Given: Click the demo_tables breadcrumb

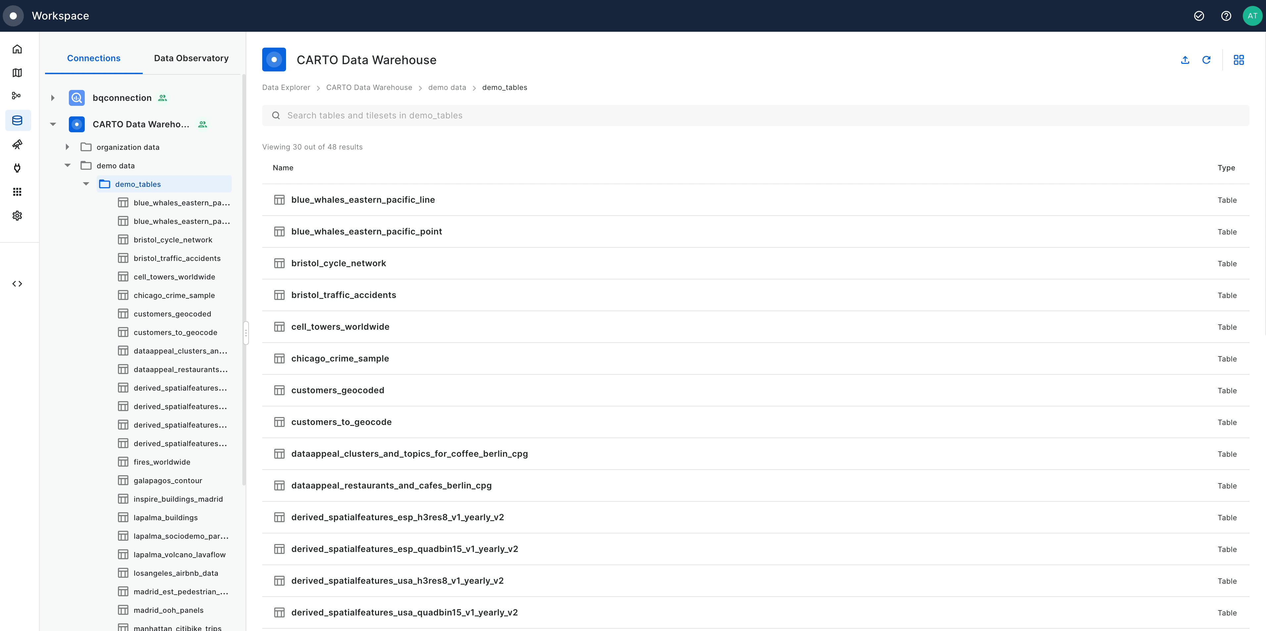Looking at the screenshot, I should tap(504, 87).
